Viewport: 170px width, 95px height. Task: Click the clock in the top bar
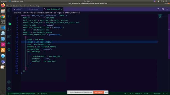[88, 1]
